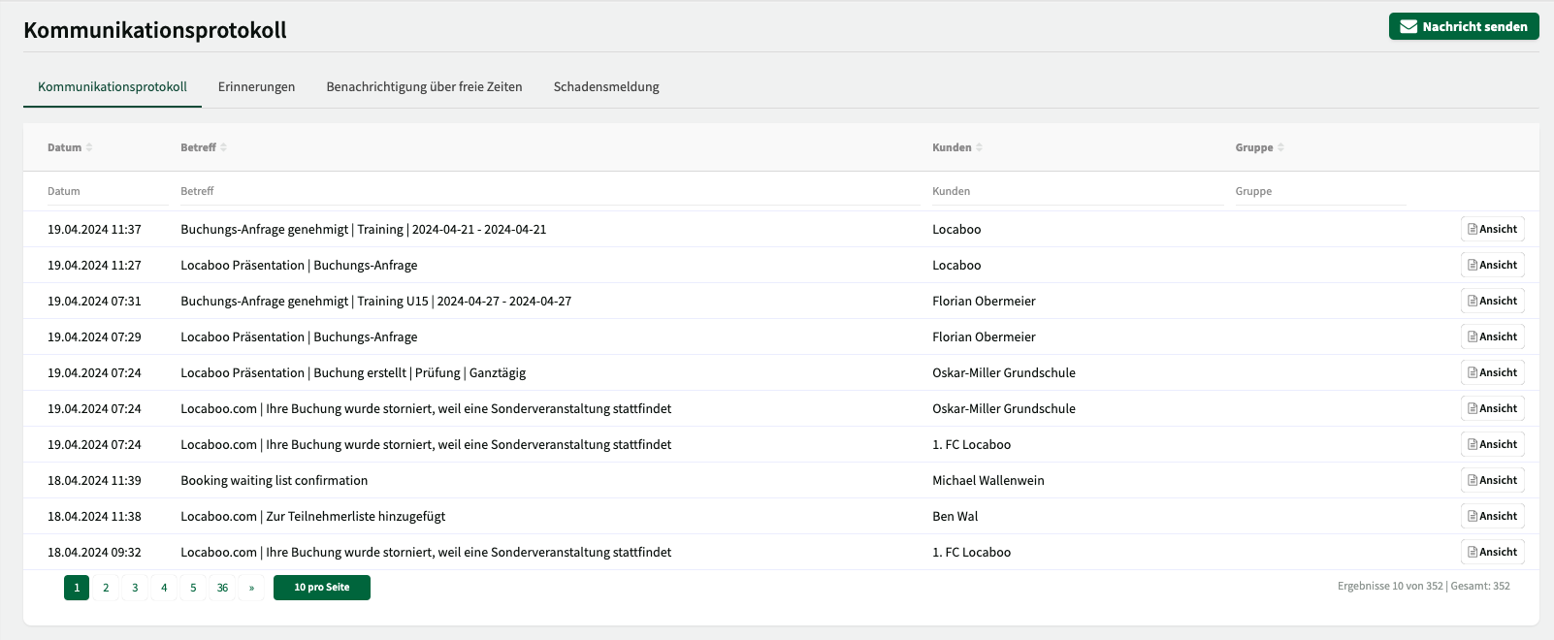
Task: Sort by Kunden column sort arrows
Action: point(979,147)
